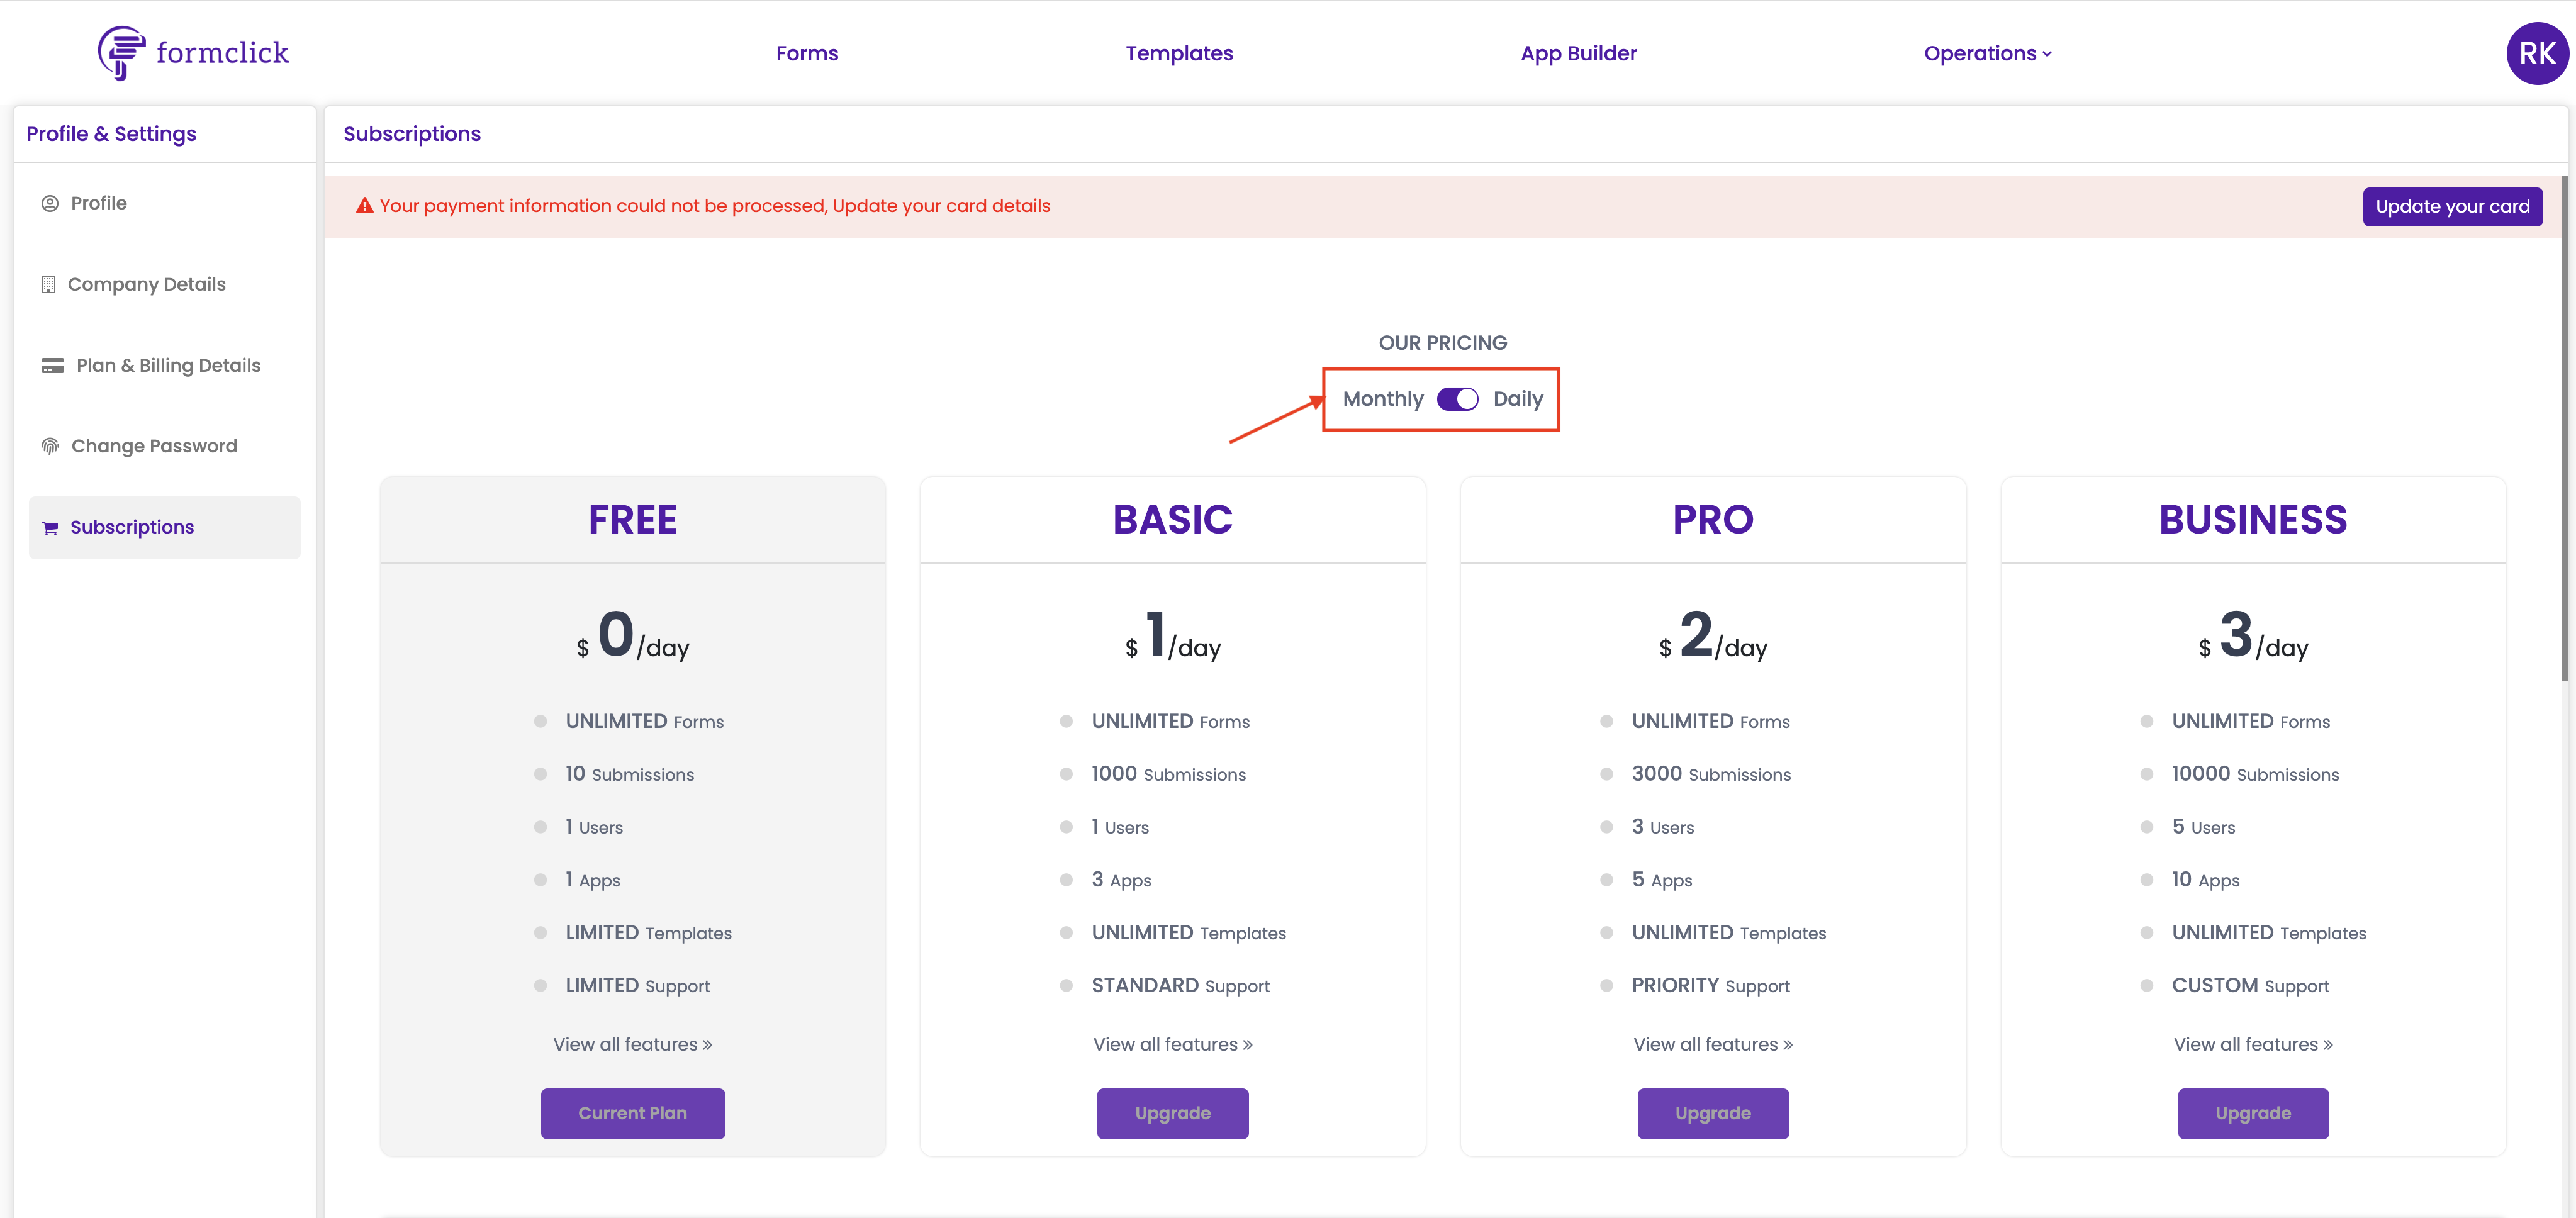Select Change Password in the sidebar
The width and height of the screenshot is (2576, 1218).
[154, 446]
